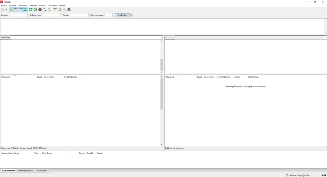
Task: Switch to the Aktarılamayanlar tab
Action: pyautogui.click(x=26, y=171)
